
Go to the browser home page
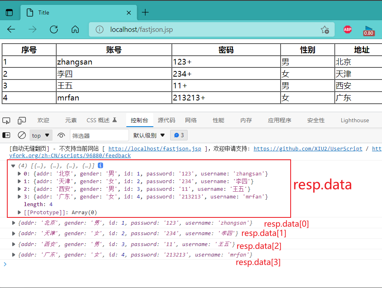coord(75,29)
